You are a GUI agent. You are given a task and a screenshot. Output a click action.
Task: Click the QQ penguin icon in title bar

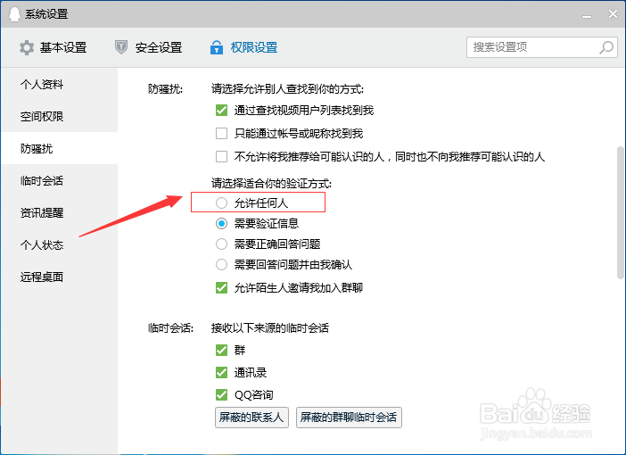click(14, 14)
